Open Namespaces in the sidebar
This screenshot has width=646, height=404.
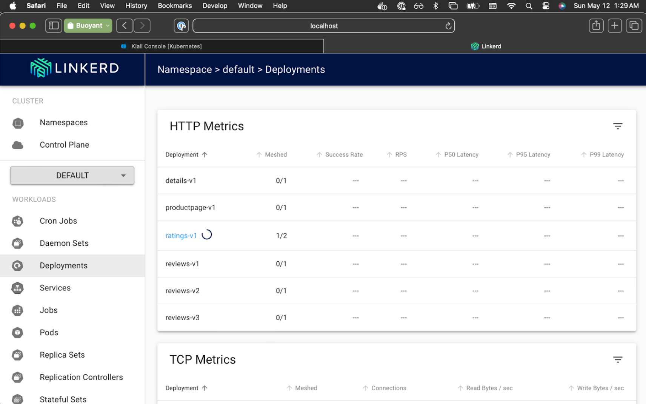pos(64,123)
